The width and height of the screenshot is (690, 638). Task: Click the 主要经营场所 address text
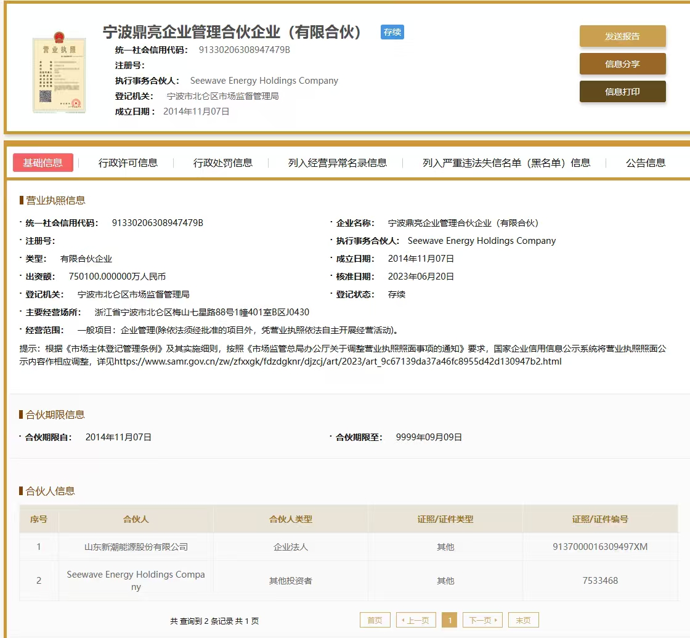[202, 312]
